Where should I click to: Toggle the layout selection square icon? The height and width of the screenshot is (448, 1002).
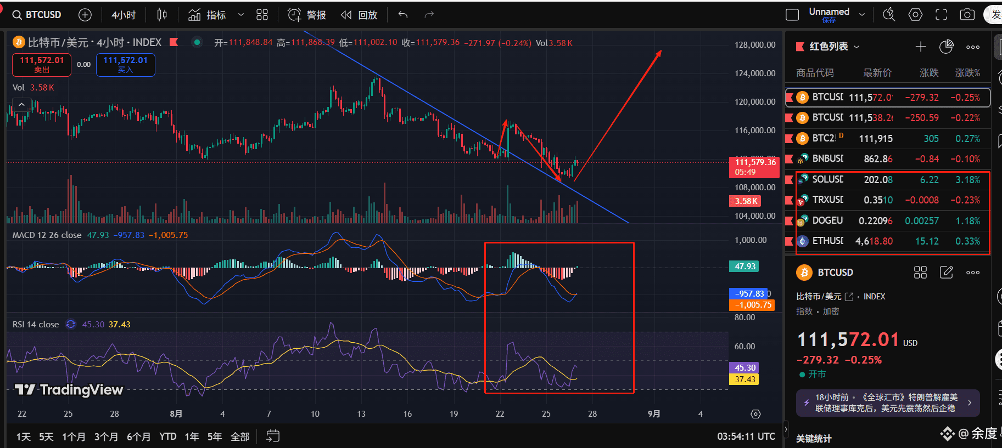tap(792, 15)
